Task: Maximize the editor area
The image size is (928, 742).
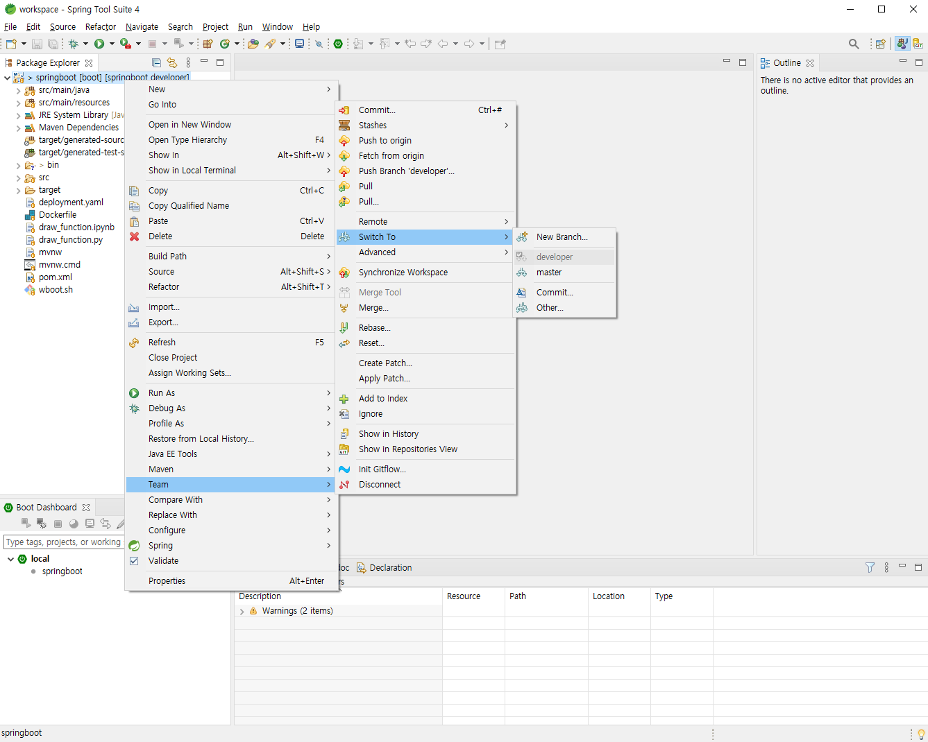Action: coord(742,62)
